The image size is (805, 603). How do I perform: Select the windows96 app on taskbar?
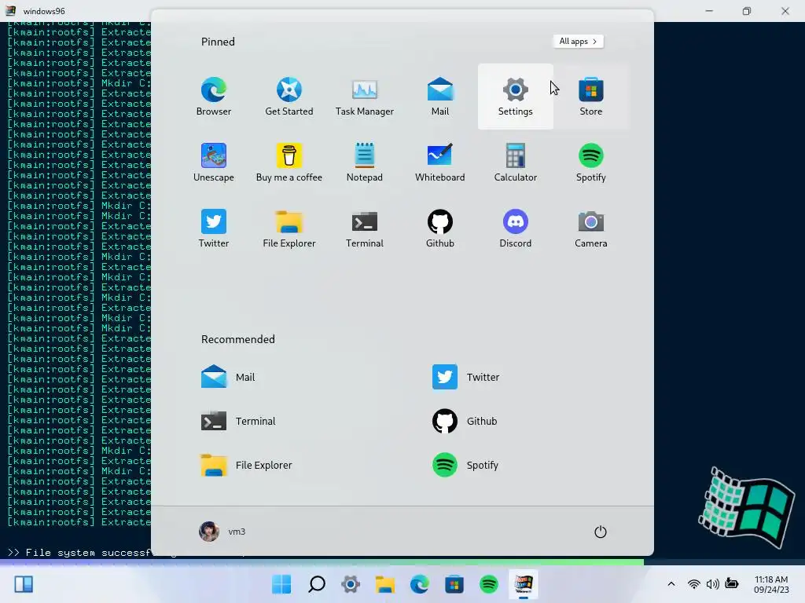523,584
